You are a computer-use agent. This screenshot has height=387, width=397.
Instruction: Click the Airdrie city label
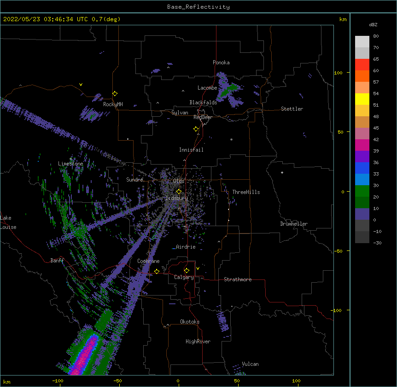click(x=186, y=247)
